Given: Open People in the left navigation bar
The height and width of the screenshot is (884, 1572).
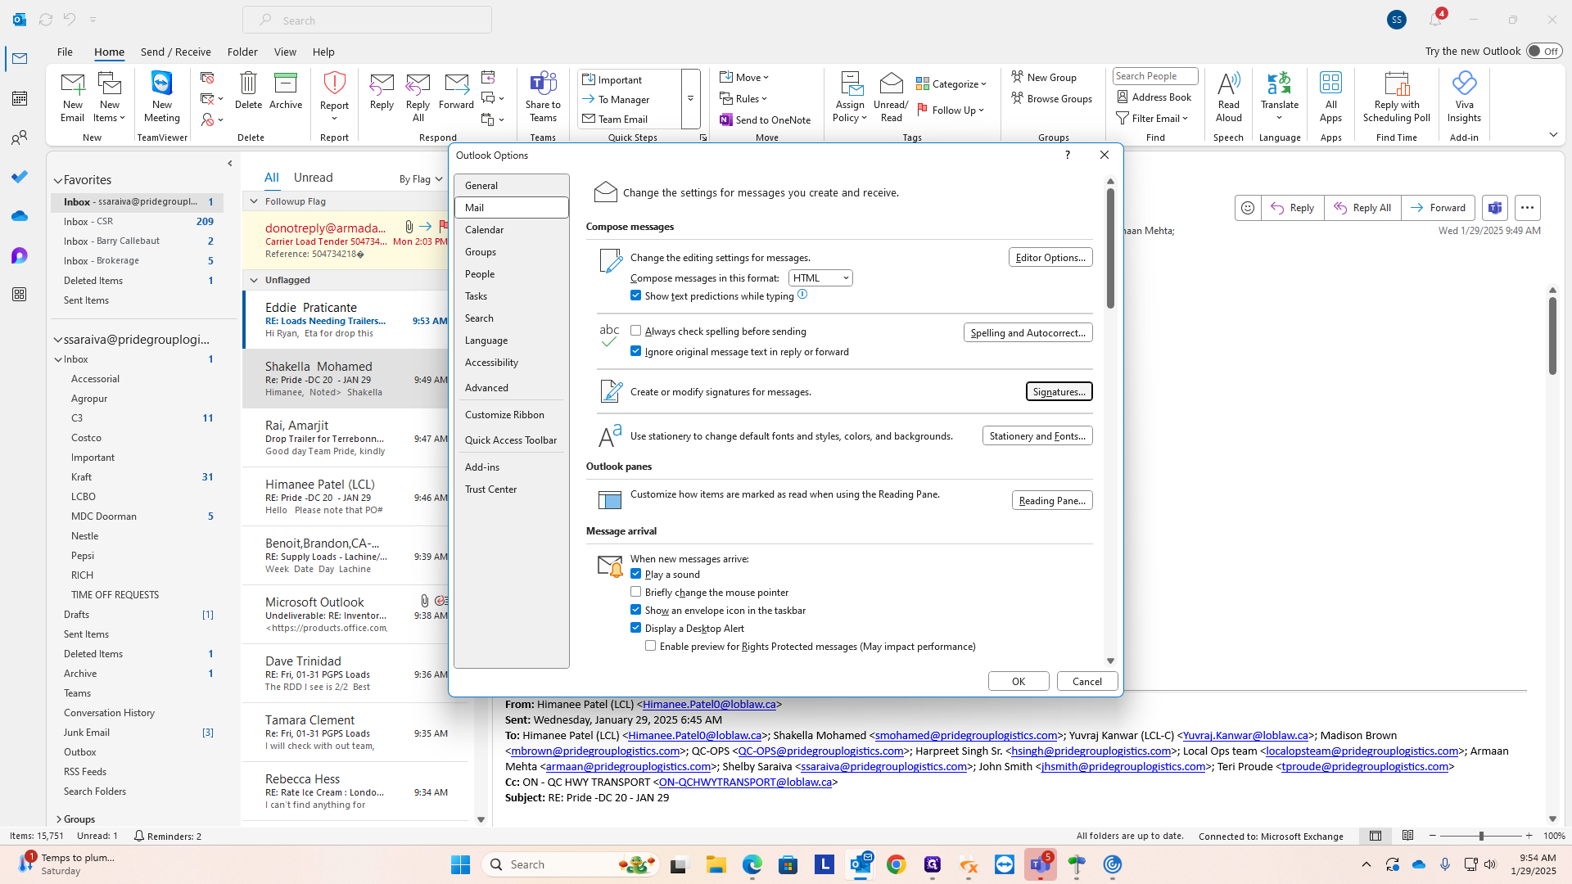Looking at the screenshot, I should pos(20,138).
